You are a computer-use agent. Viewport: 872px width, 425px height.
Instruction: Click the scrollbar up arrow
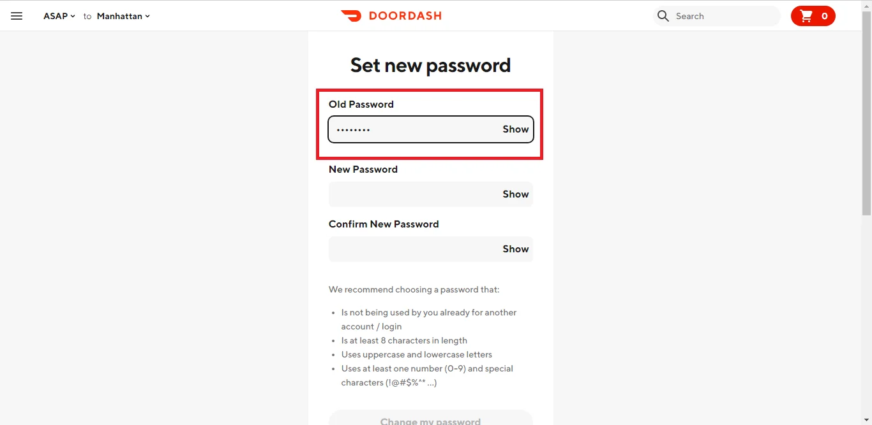tap(866, 4)
